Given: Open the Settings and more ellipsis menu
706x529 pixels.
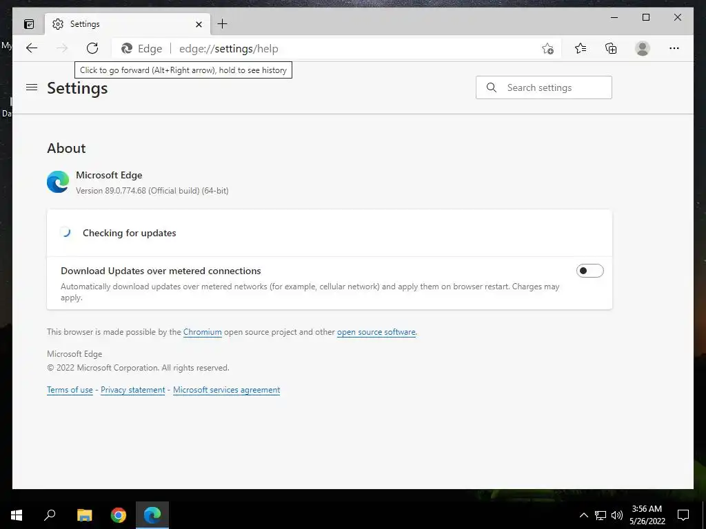Looking at the screenshot, I should 674,48.
